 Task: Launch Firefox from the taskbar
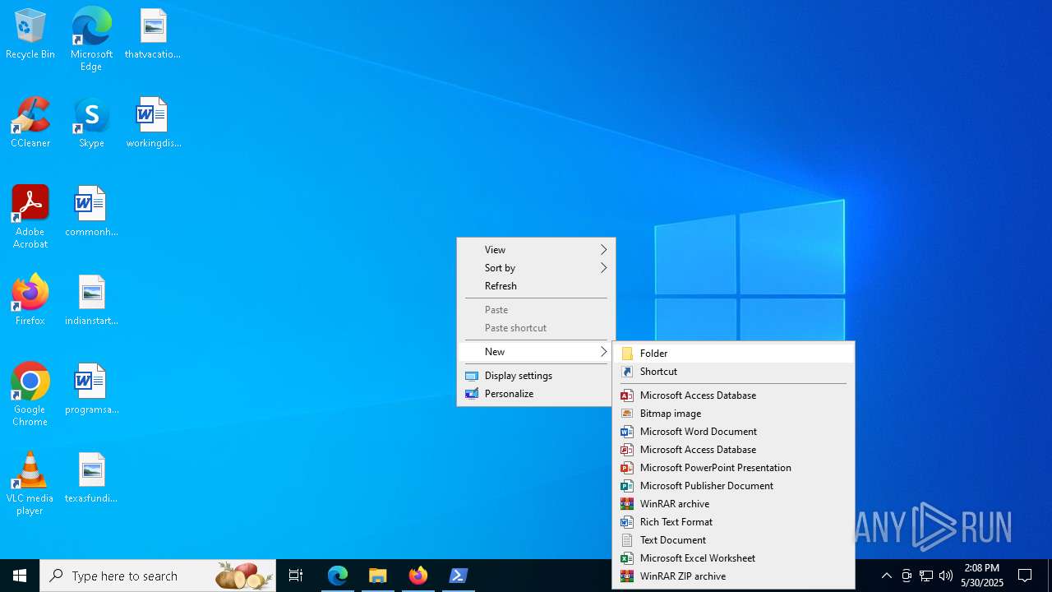(418, 576)
